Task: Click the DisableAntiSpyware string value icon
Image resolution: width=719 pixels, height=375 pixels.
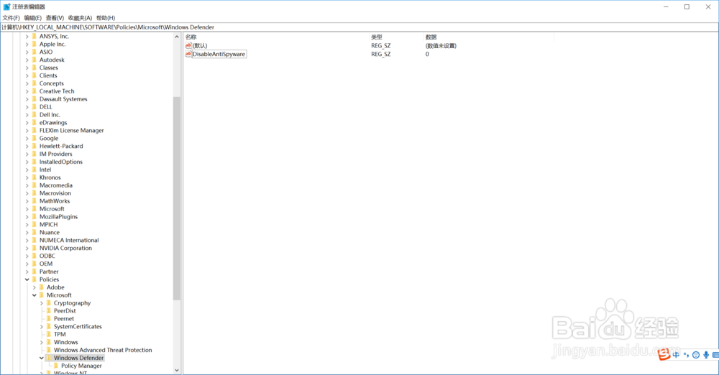Action: click(188, 54)
